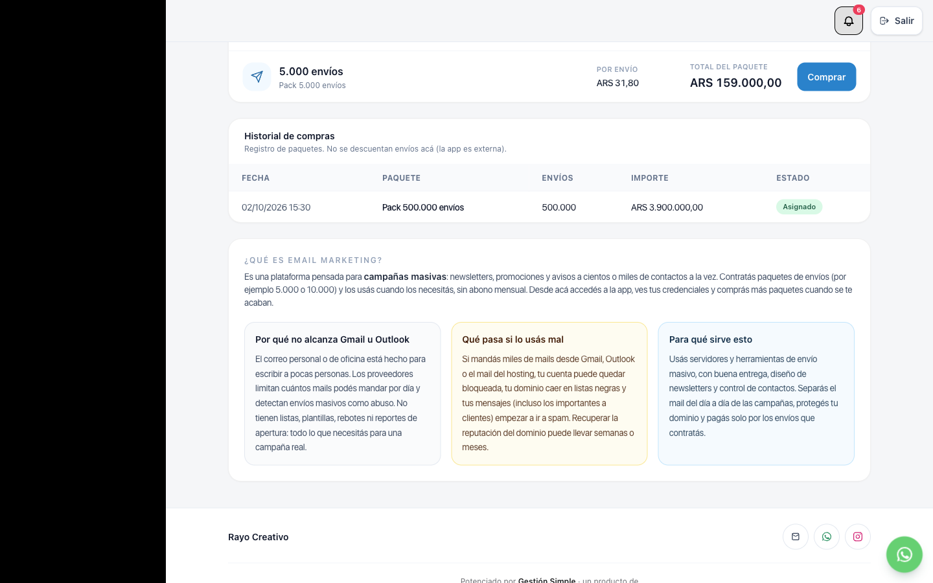Click the Salir logout button
933x583 pixels.
[897, 21]
